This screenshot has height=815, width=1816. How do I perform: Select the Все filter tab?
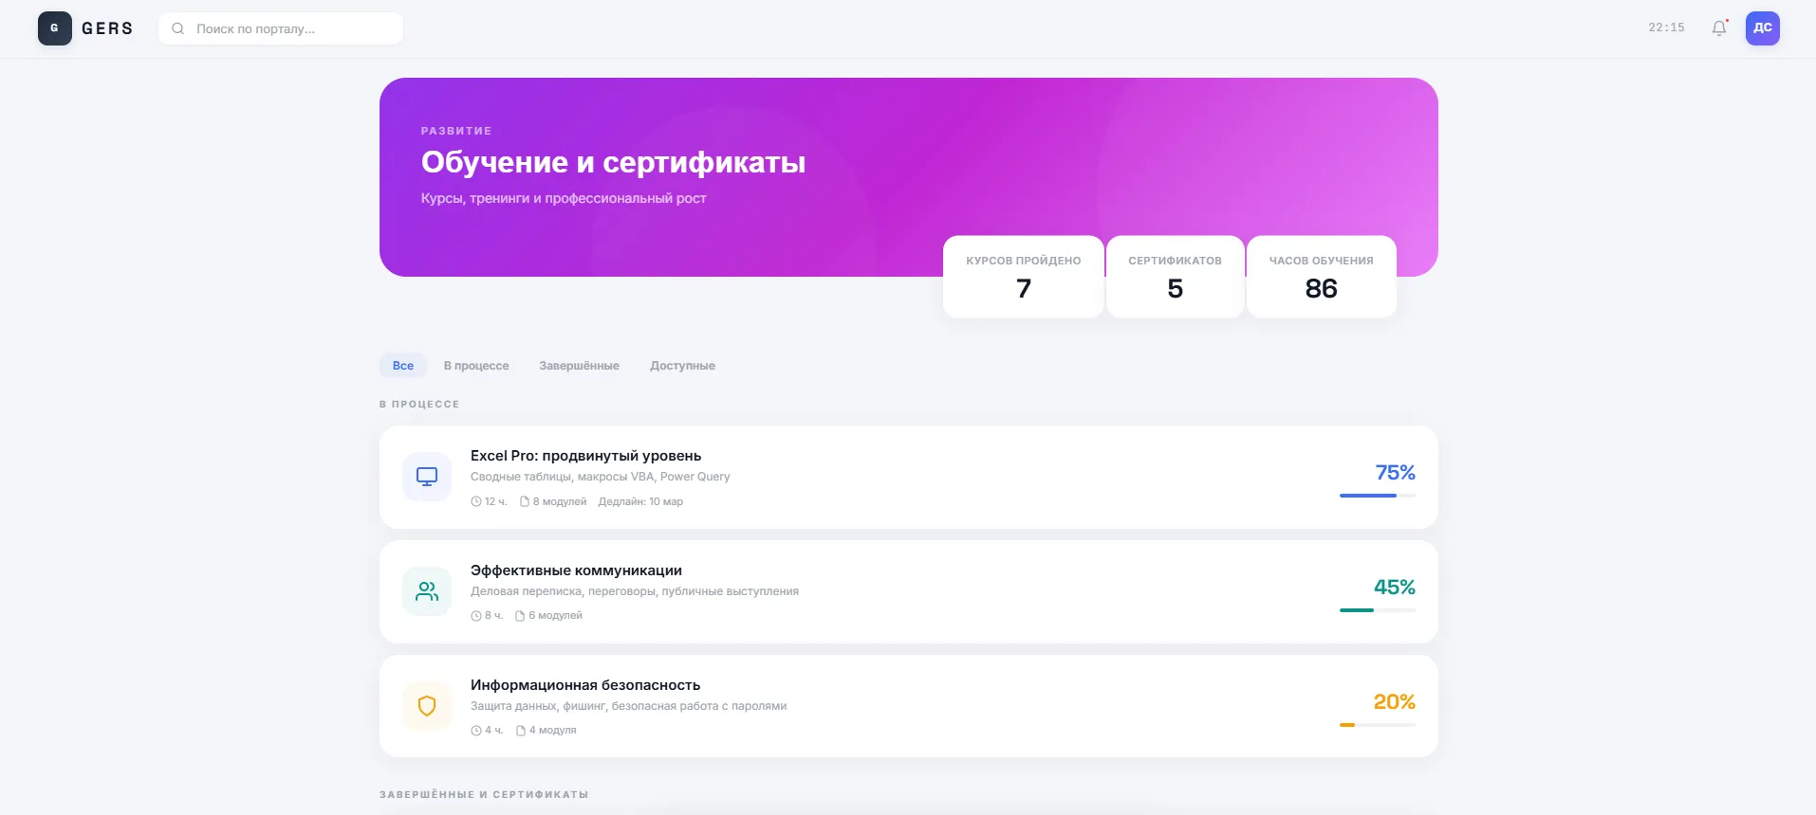point(403,366)
